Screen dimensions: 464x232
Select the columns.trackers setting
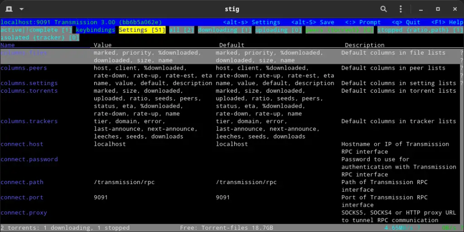coord(29,121)
